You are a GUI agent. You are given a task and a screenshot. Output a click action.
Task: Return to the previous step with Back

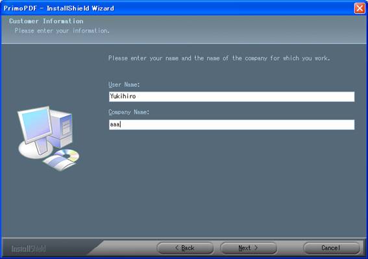[x=185, y=248]
